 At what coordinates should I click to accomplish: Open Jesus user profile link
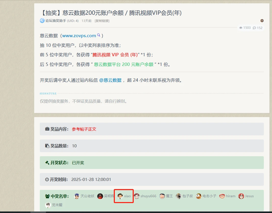[249, 196]
